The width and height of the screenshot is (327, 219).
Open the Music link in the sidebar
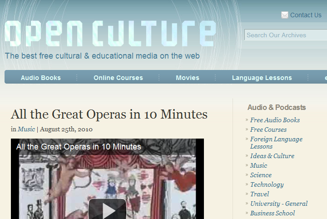258,165
